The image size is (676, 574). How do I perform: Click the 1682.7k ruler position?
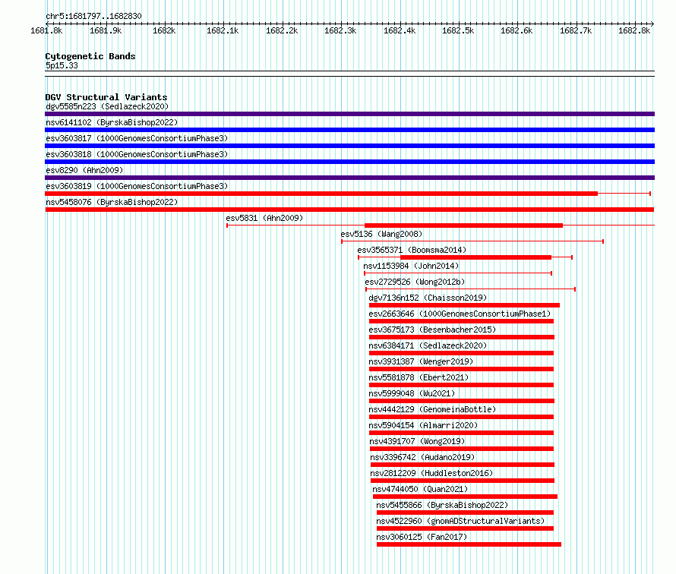576,30
